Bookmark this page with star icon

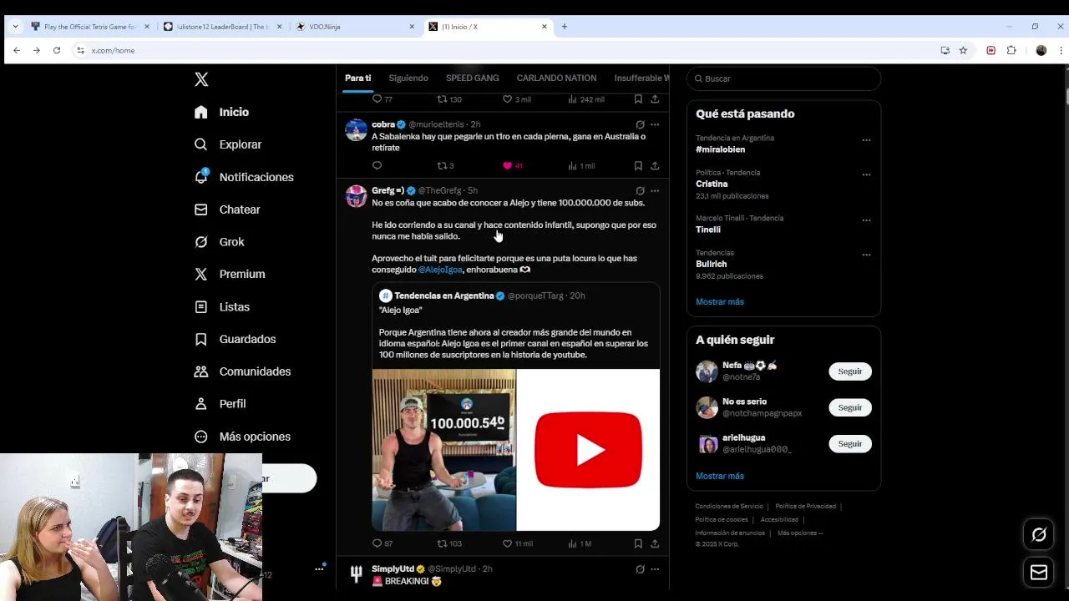coord(963,50)
